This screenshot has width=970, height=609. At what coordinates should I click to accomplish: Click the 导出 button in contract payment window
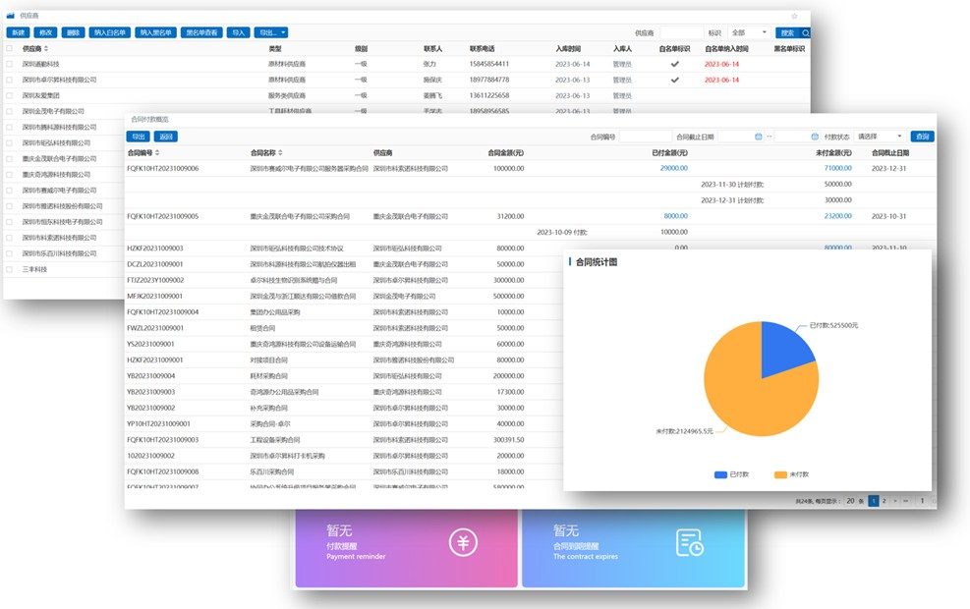pos(139,137)
